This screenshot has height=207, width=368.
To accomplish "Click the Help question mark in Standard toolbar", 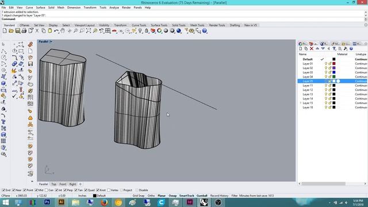I will click(205, 30).
